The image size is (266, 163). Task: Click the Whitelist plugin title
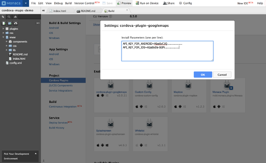pyautogui.click(x=140, y=131)
